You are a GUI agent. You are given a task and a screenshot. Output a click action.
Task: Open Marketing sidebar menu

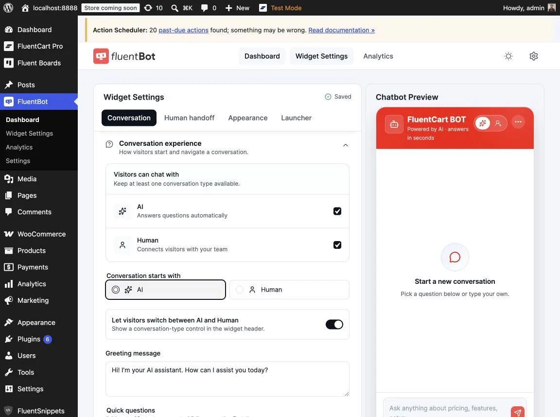(33, 300)
